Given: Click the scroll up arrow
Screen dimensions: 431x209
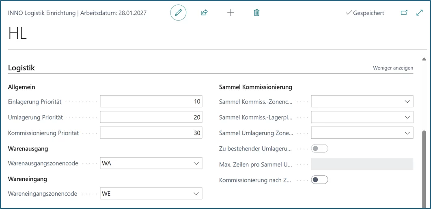Looking at the screenshot, I should tap(424, 59).
